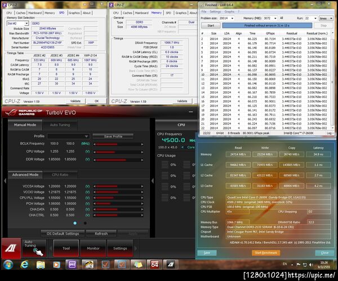Open Action Center flag tray icon
The height and width of the screenshot is (281, 338).
299,265
